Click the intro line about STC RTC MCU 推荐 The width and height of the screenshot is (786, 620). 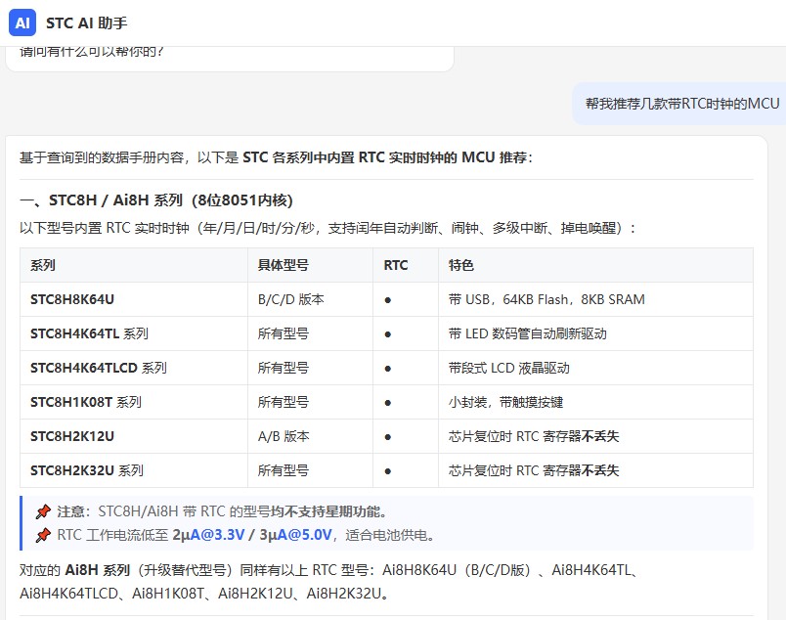click(x=276, y=157)
